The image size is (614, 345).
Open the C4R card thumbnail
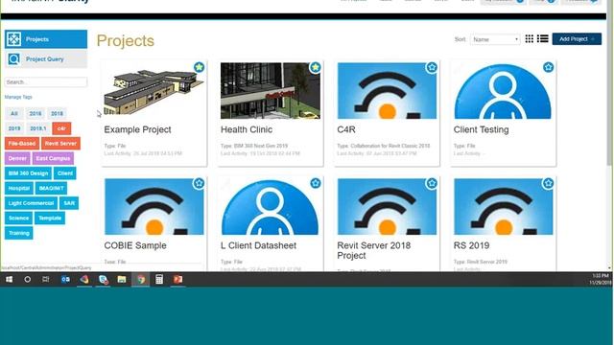pyautogui.click(x=387, y=91)
